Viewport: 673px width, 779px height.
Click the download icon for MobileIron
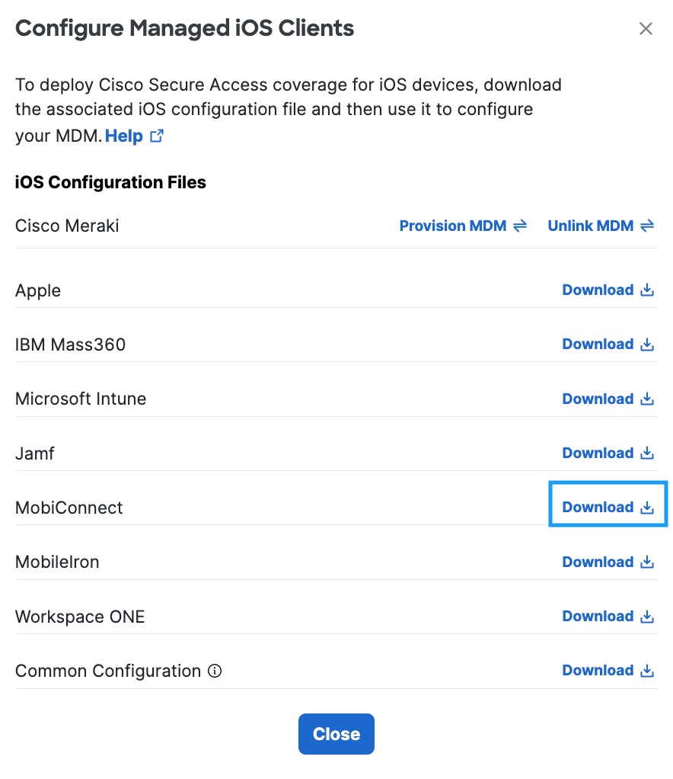click(646, 562)
